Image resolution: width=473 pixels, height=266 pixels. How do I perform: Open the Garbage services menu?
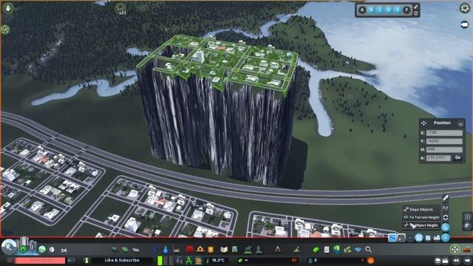[177, 250]
